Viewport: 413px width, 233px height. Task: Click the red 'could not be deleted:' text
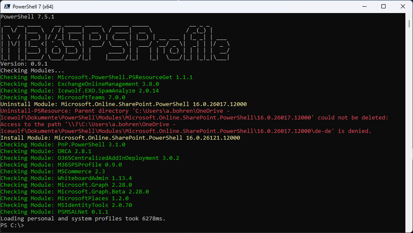point(353,118)
